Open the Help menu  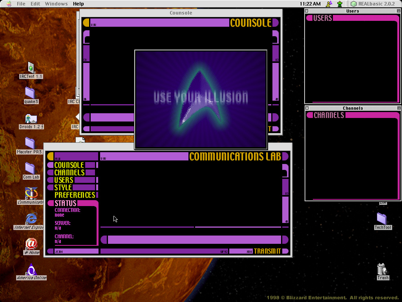coord(78,4)
